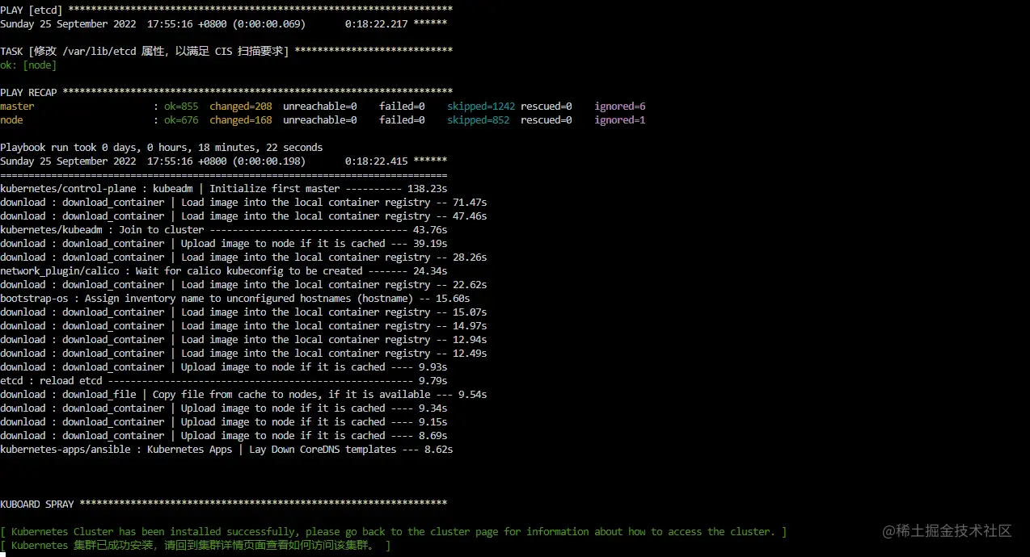The width and height of the screenshot is (1030, 557).
Task: Click the 'node' host name in recap
Action: coord(11,119)
